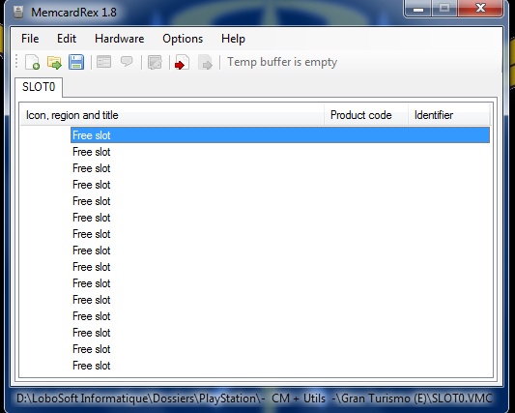This screenshot has height=413, width=515.
Task: Import a save with the red arrow icon
Action: click(x=183, y=62)
